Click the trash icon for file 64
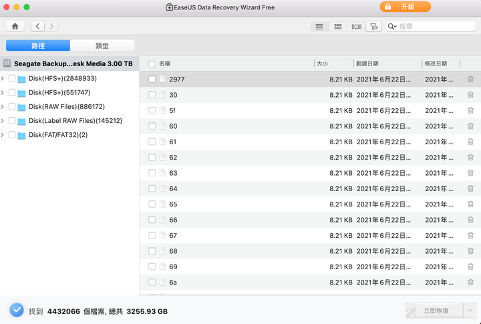The width and height of the screenshot is (481, 324). tap(470, 188)
